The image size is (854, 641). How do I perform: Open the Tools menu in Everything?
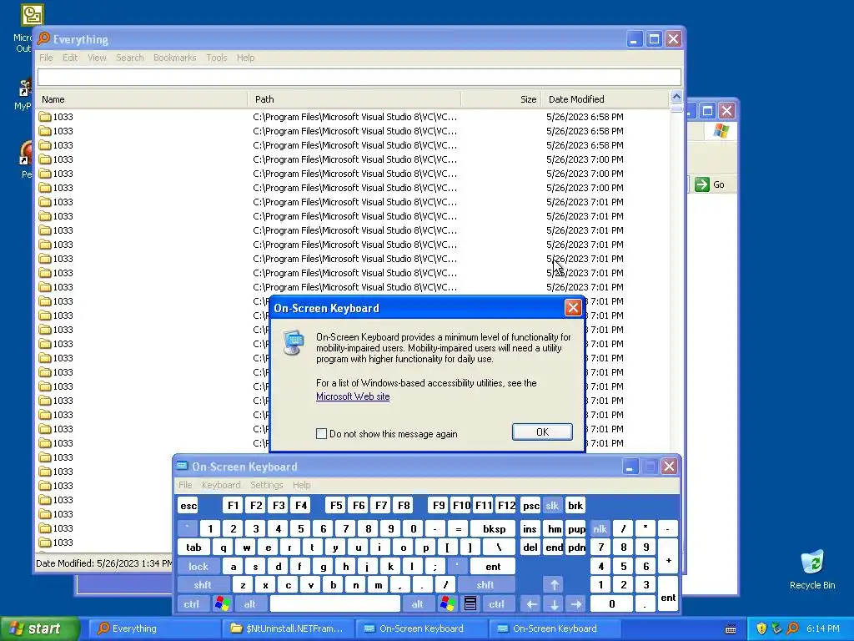click(x=216, y=58)
